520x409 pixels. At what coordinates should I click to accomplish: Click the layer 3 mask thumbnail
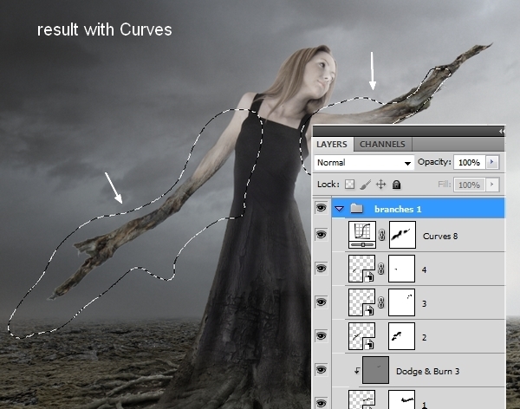[401, 302]
